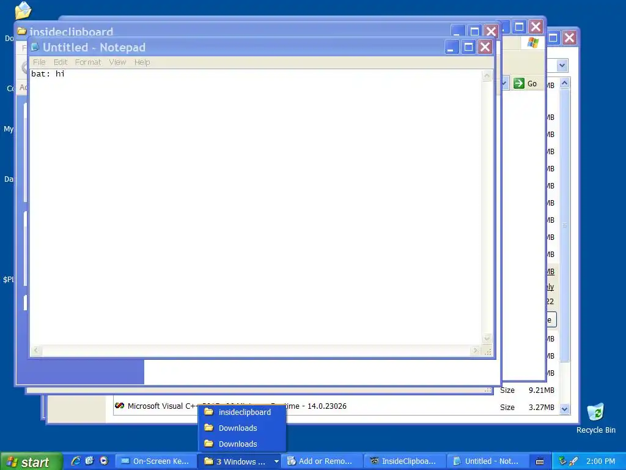Click the Notepad scroll down arrow
626x470 pixels.
487,339
